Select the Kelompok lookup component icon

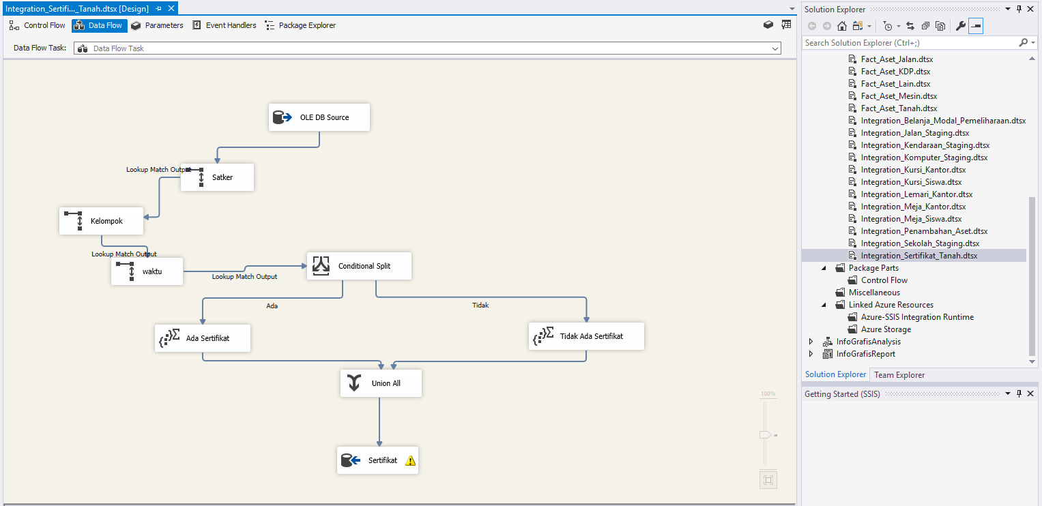click(74, 221)
